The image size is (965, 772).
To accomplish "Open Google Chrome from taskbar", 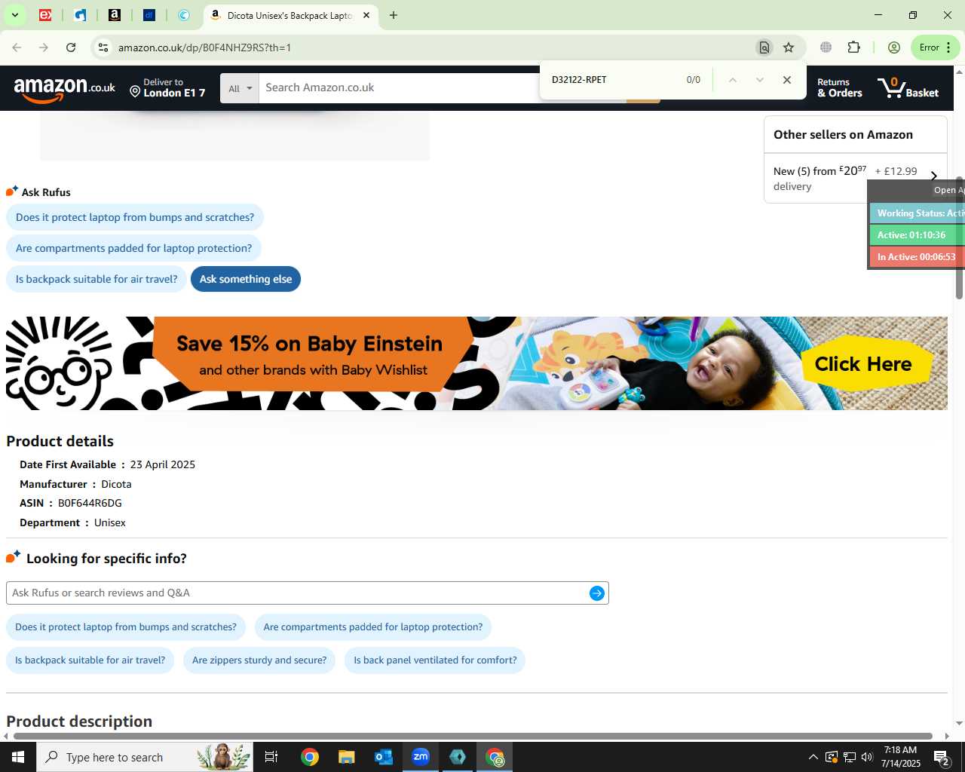I will point(310,757).
